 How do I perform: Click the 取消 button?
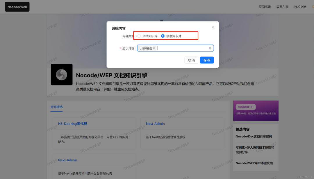[191, 60]
